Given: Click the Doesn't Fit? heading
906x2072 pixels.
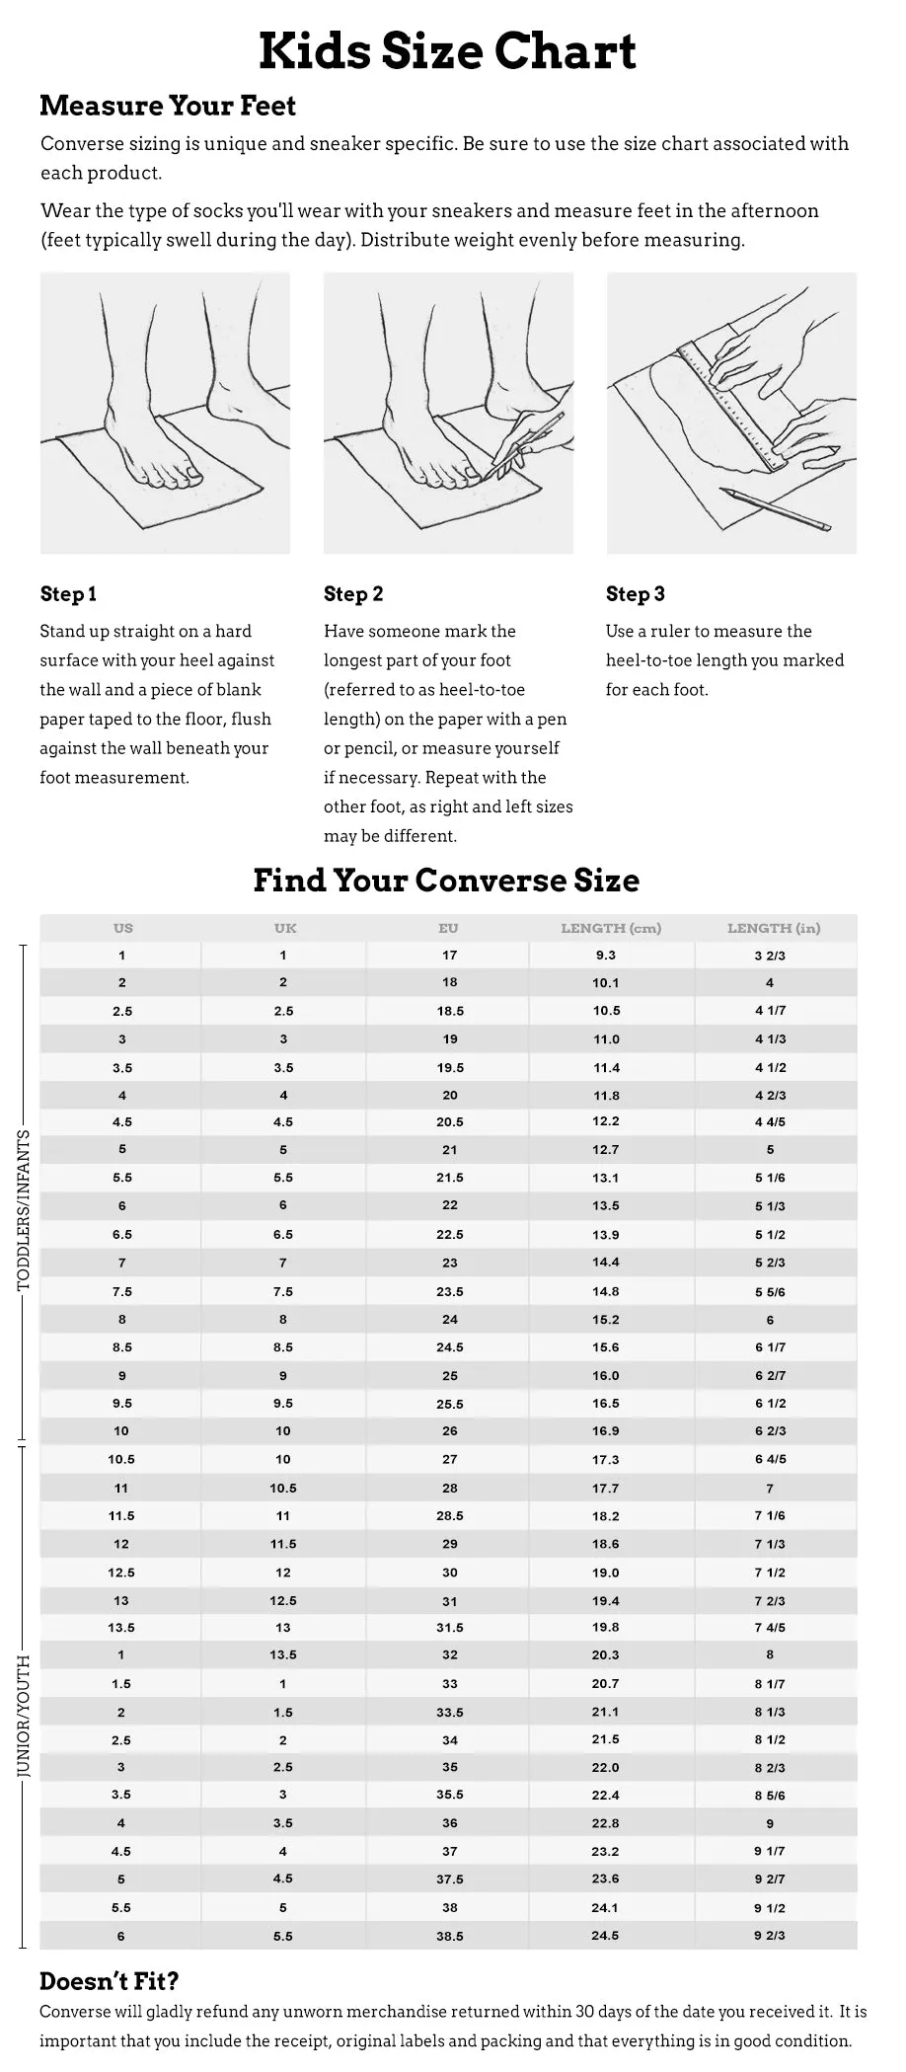Looking at the screenshot, I should click(x=109, y=1980).
